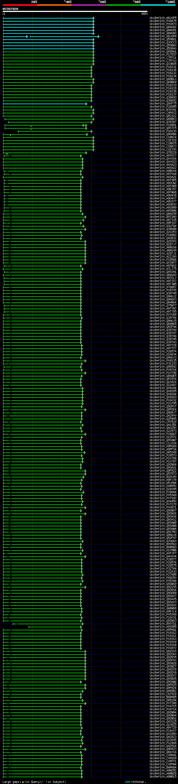Select the query name AV397928

(10, 9)
